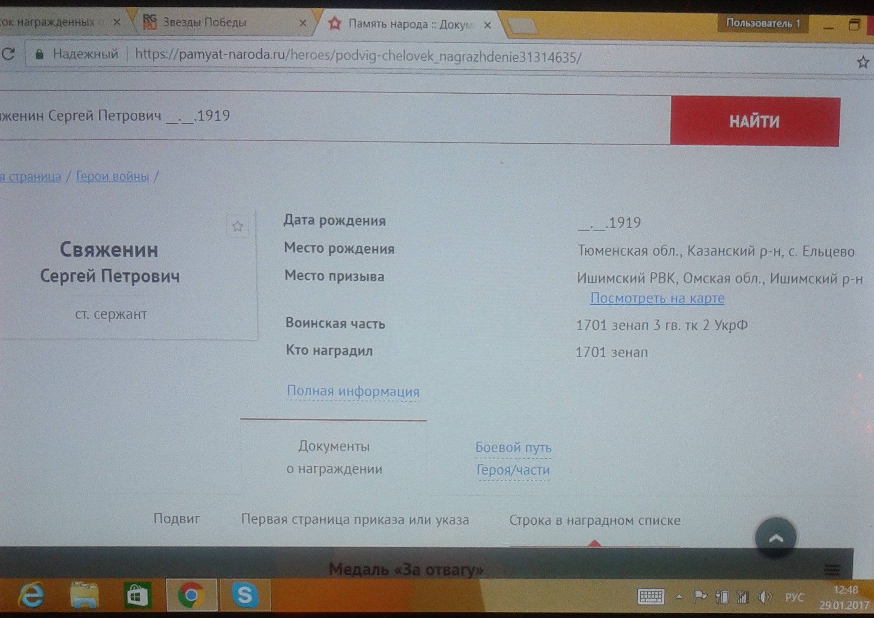The image size is (874, 618).
Task: Expand the Полная информация section
Action: 353,391
